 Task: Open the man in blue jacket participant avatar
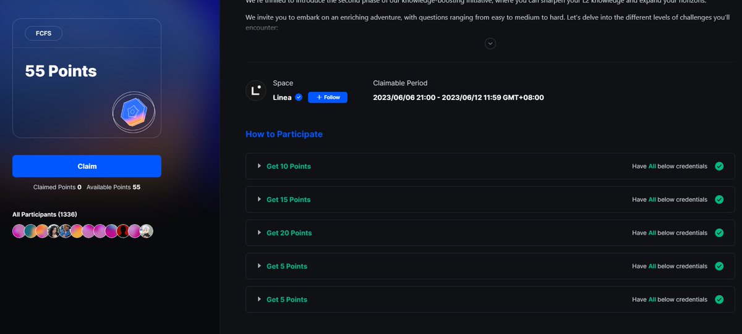(x=66, y=231)
